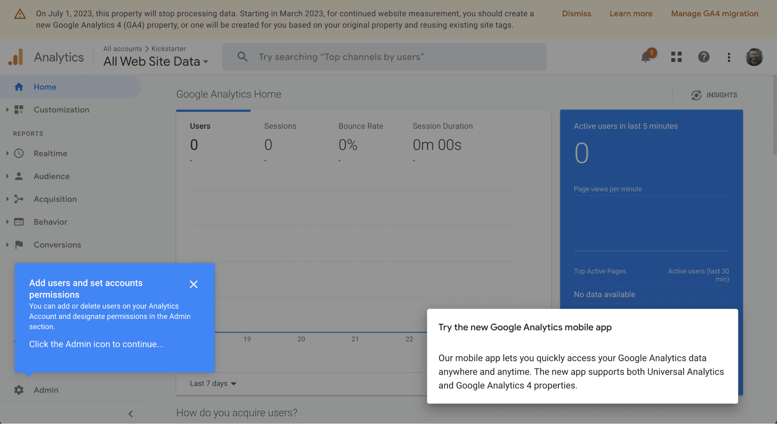Click 'Try the new Google Analytics mobile app' title
Screen dimensions: 777x424
click(x=525, y=327)
